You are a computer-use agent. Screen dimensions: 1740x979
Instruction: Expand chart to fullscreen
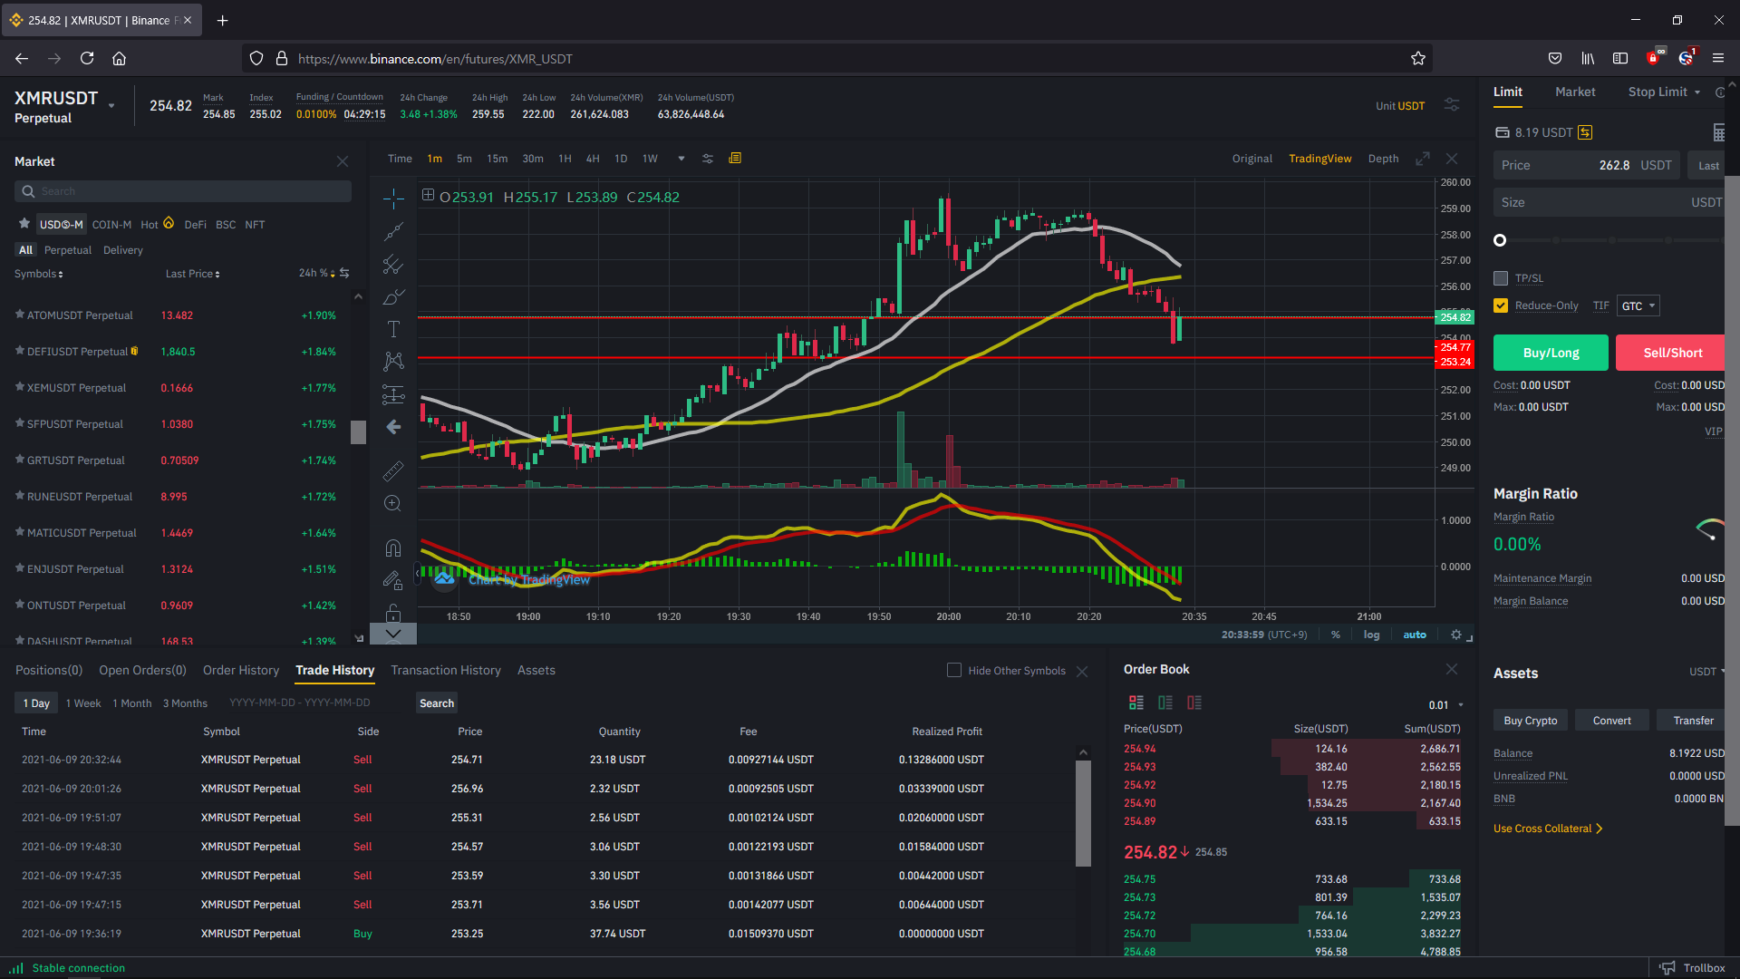pyautogui.click(x=1423, y=159)
